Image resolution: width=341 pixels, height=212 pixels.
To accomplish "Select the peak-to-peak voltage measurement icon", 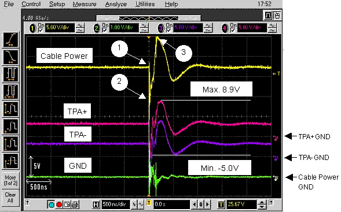I will pyautogui.click(x=11, y=109).
